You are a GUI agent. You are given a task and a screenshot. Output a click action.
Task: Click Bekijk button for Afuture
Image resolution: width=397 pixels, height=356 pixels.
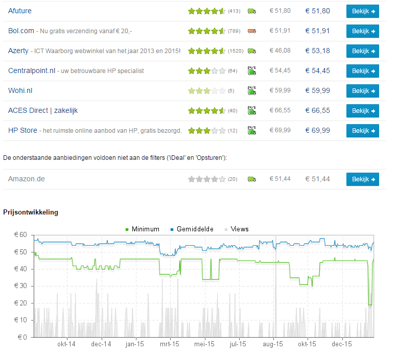[363, 11]
